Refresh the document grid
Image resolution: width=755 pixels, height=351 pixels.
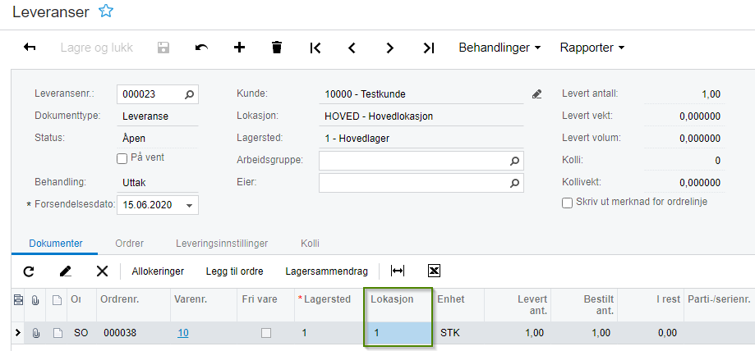click(29, 271)
